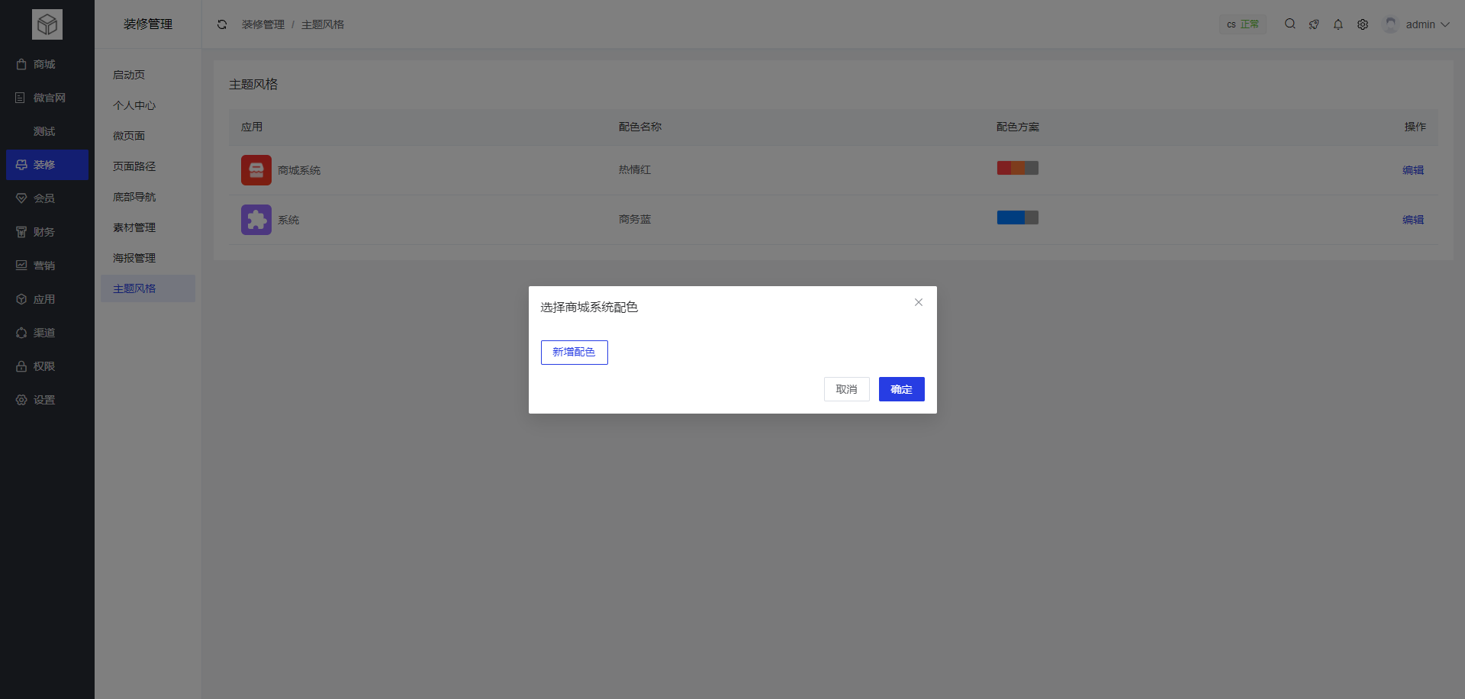Click the rocket quick-launch icon
The width and height of the screenshot is (1465, 699).
[x=1314, y=24]
